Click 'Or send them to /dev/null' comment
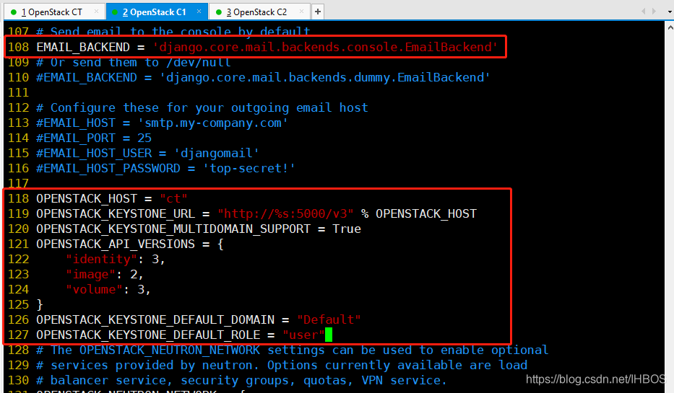 (134, 62)
